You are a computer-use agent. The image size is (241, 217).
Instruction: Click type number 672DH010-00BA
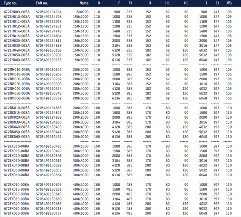[x=17, y=70]
